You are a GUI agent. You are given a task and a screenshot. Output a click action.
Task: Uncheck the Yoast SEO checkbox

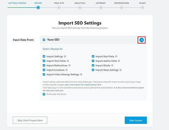click(x=44, y=40)
